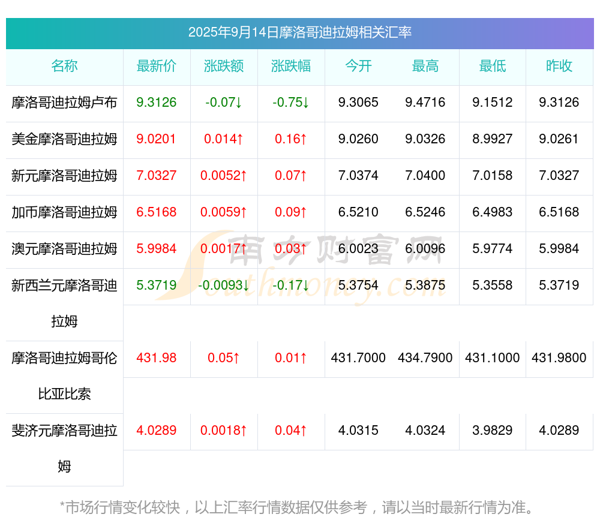Image resolution: width=600 pixels, height=526 pixels.
Task: Click the green latest price 9.3126
Action: [157, 102]
